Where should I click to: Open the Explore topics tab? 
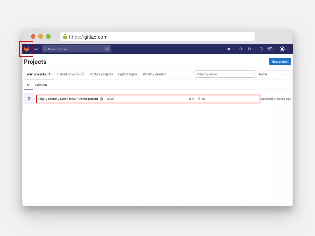128,74
